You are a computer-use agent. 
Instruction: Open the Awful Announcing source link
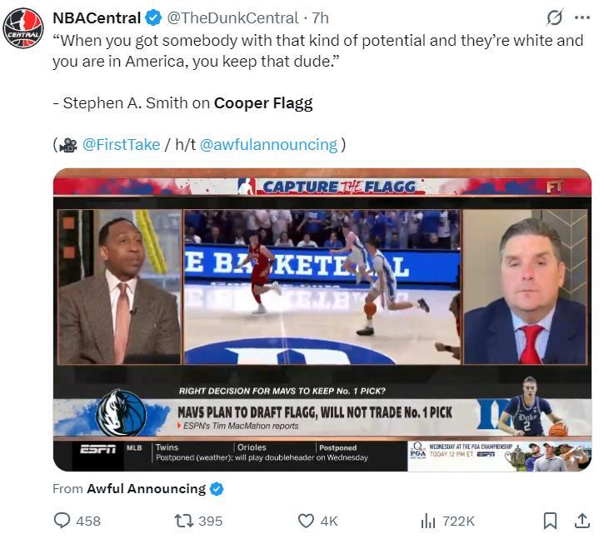click(146, 489)
